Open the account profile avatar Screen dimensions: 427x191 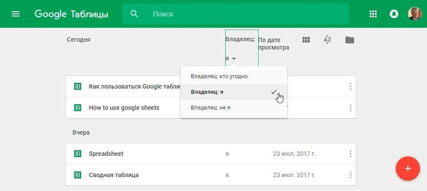coord(414,14)
